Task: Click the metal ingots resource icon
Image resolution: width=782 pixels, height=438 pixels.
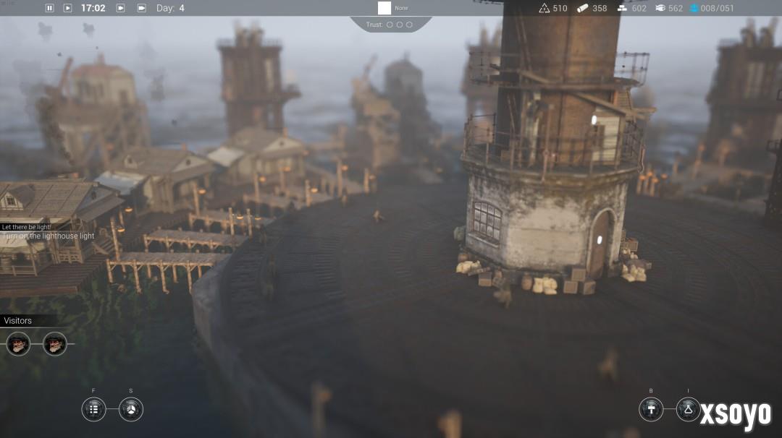Action: tap(622, 8)
